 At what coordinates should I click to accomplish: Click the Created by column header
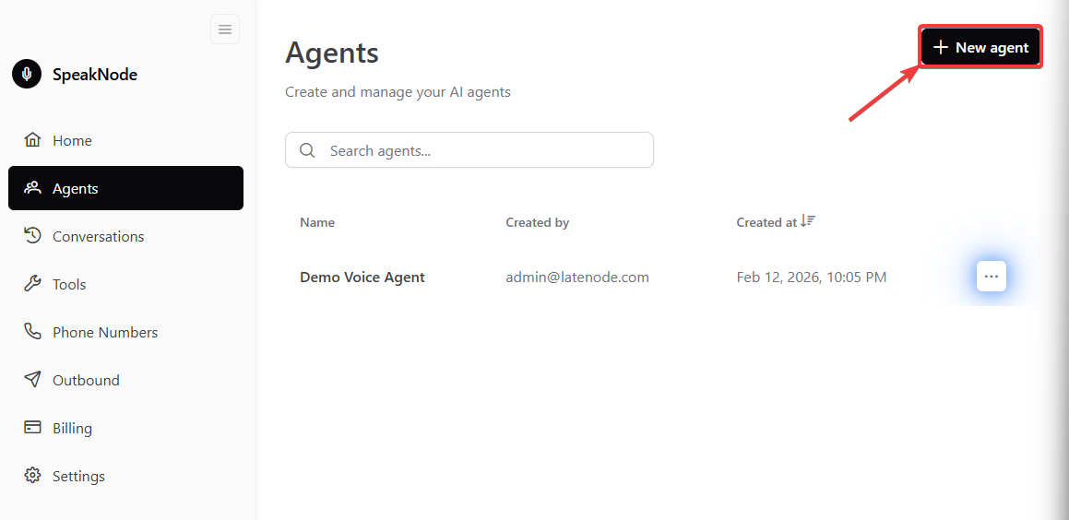click(x=537, y=222)
